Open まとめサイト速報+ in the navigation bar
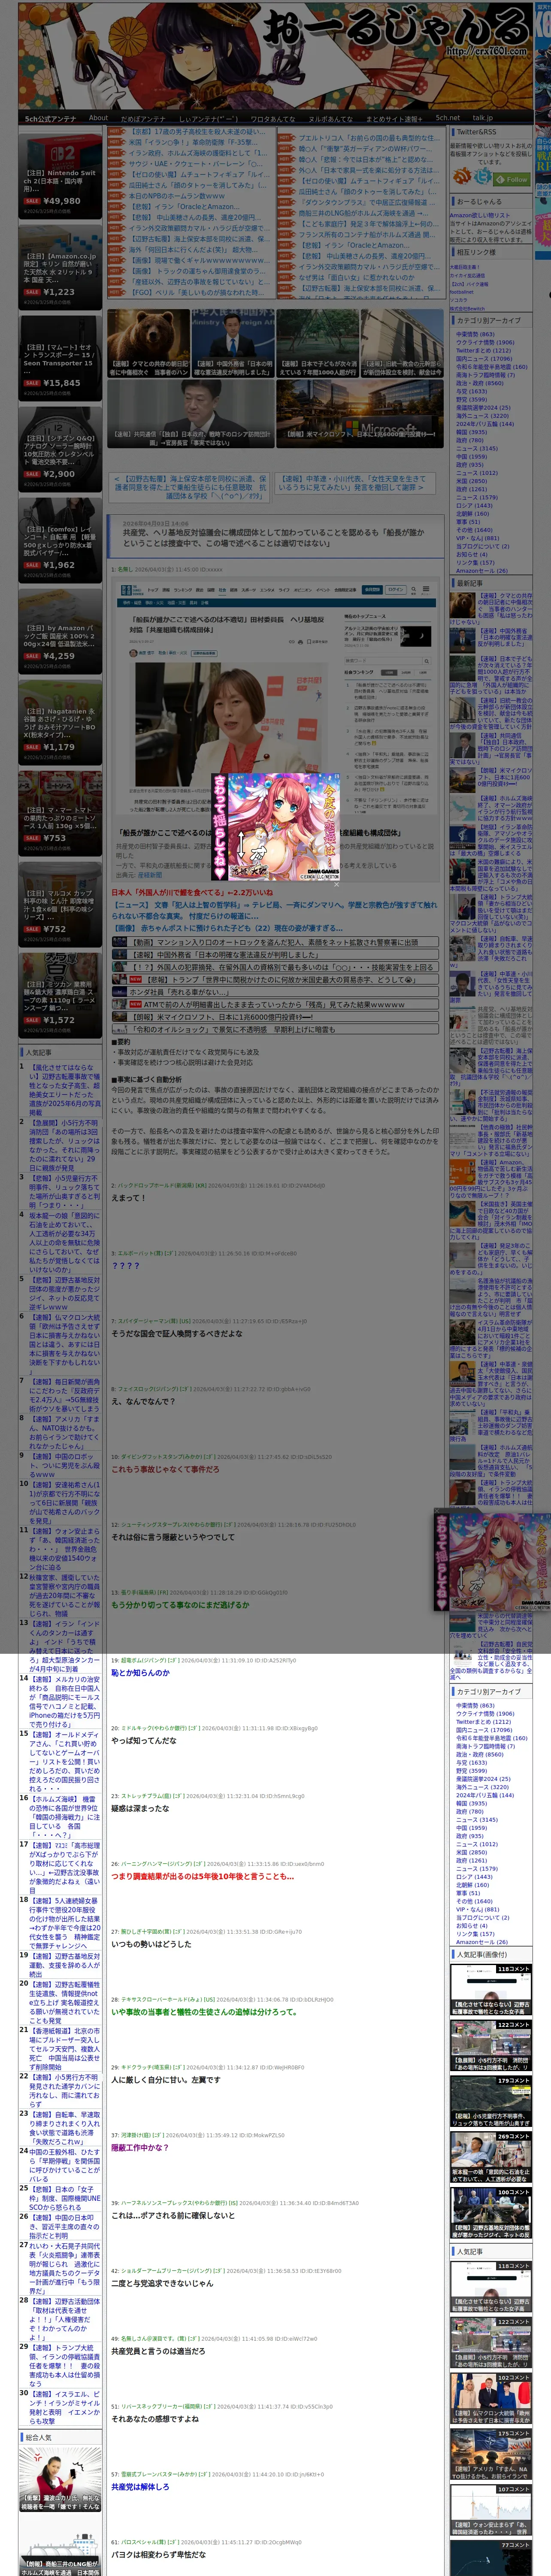 click(394, 118)
